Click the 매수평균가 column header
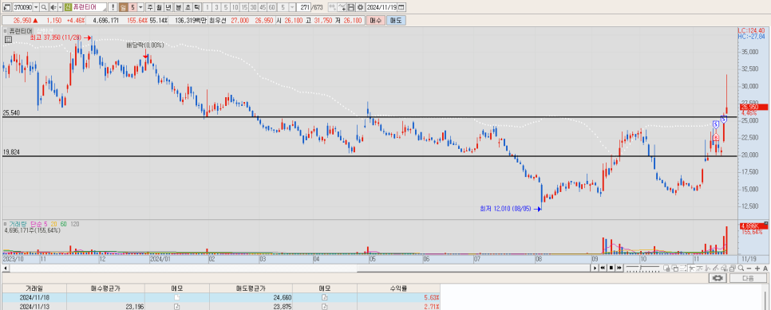 105,288
